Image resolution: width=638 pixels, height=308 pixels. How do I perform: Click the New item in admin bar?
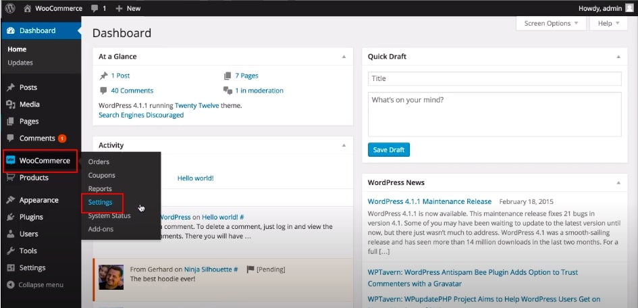click(128, 8)
